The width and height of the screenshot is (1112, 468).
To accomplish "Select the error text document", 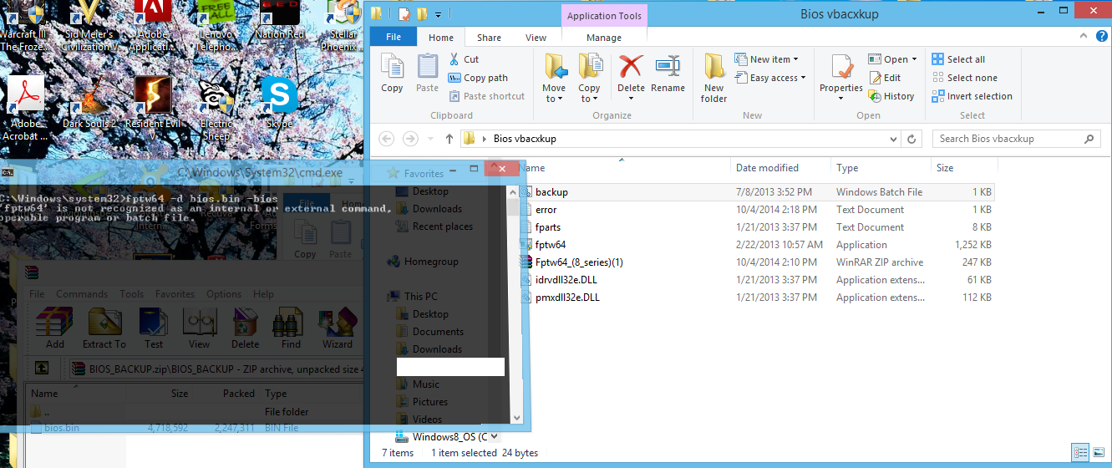I will [x=756, y=210].
